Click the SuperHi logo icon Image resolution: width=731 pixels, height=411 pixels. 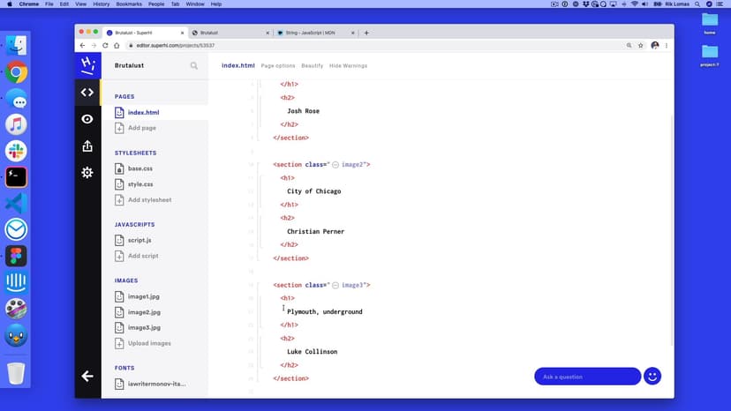[x=87, y=64]
